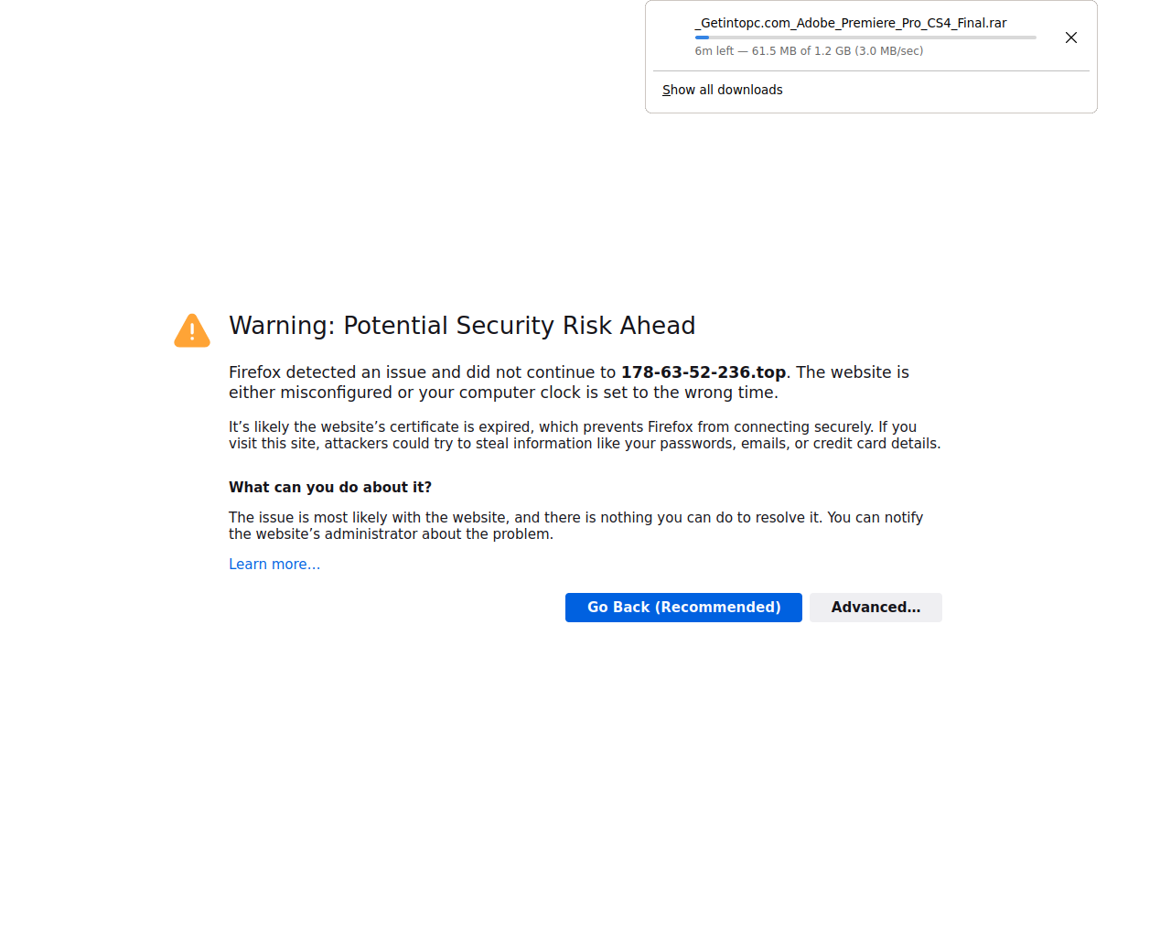Click the "What can you do about it?" heading
Screen dimensions: 1171x937
click(x=330, y=488)
